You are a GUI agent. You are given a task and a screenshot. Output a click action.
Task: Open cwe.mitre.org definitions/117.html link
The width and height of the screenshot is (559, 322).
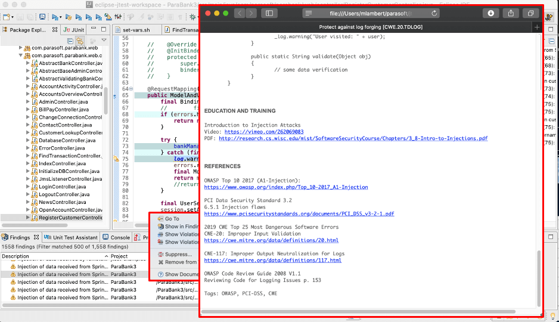[x=273, y=261]
